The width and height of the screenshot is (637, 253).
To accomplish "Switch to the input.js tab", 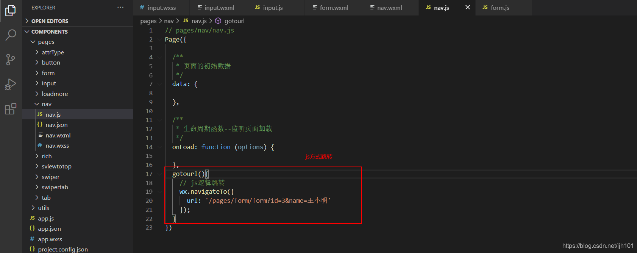I will pyautogui.click(x=276, y=8).
